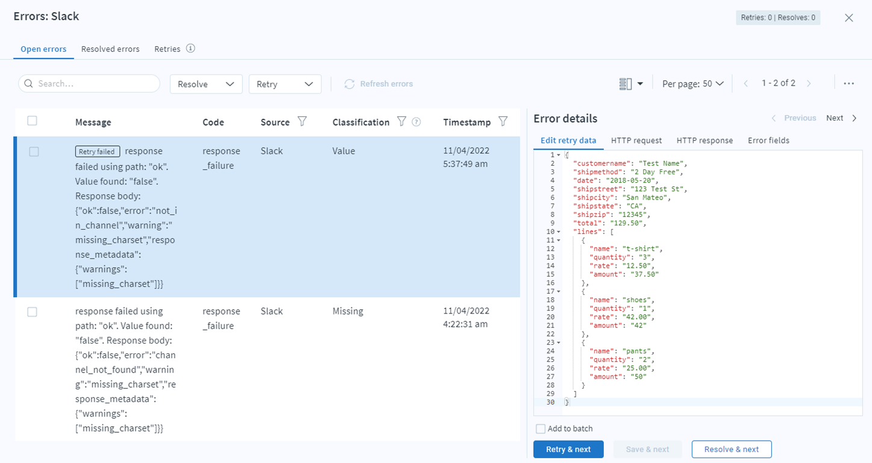
Task: Go to previous page arrow in pagination
Action: point(745,84)
